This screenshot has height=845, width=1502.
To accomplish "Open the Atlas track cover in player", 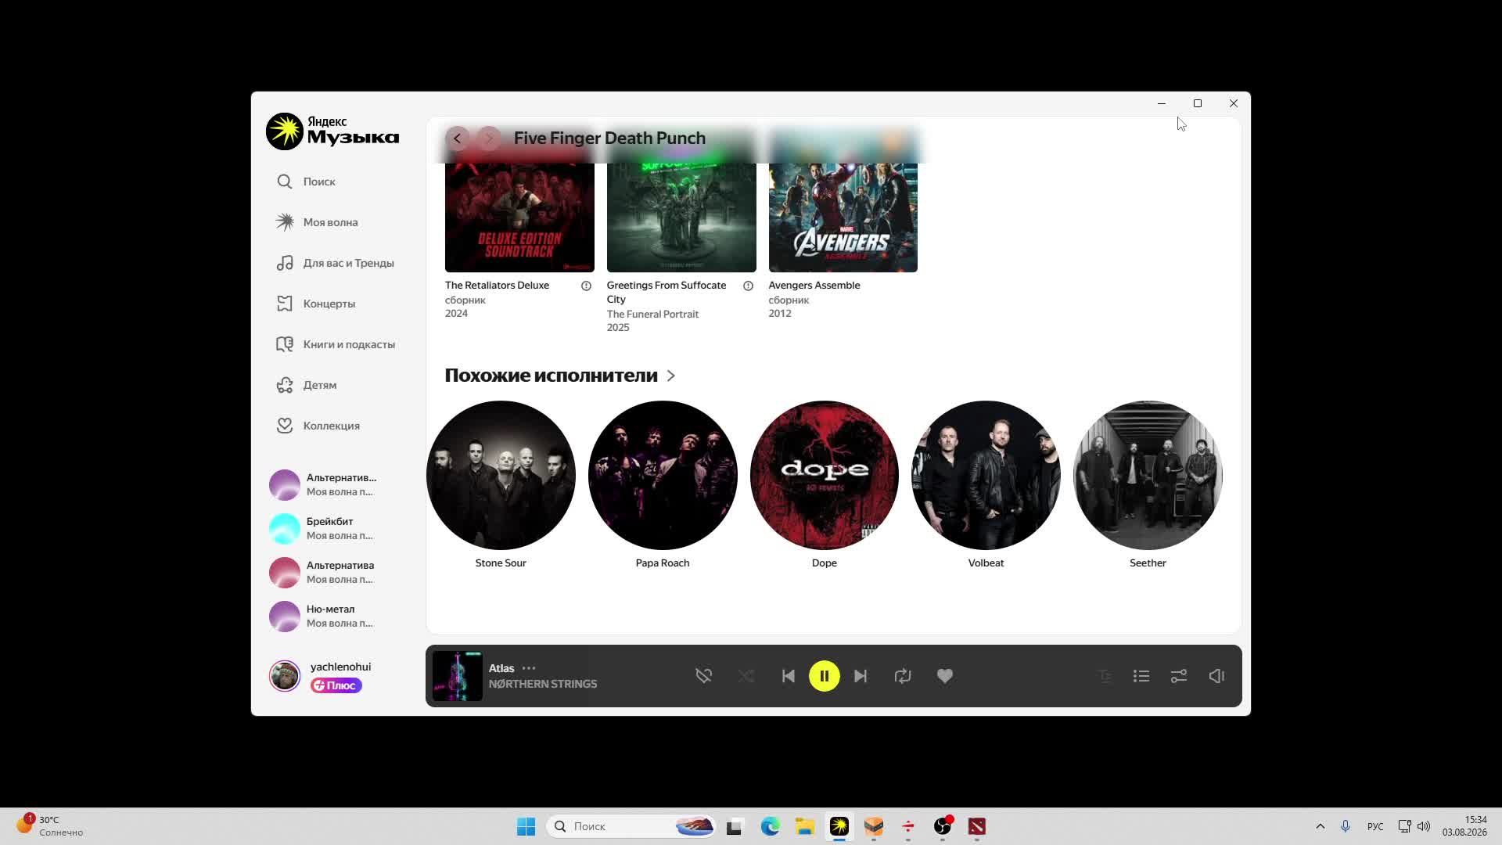I will point(458,676).
